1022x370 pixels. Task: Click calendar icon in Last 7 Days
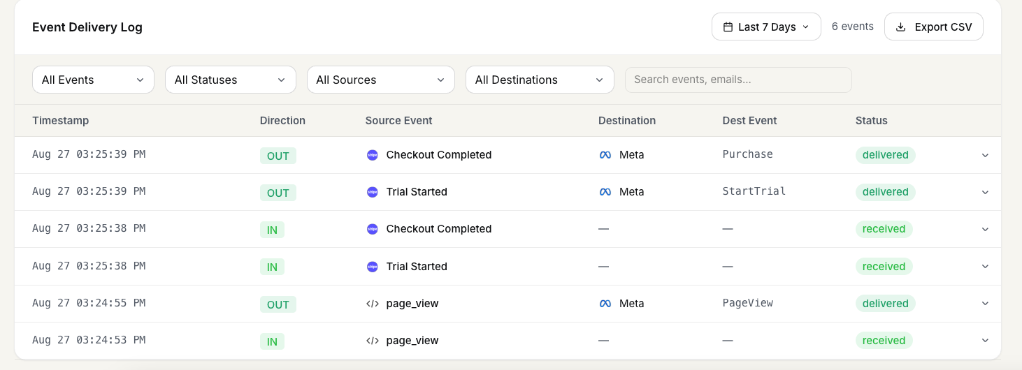click(728, 27)
